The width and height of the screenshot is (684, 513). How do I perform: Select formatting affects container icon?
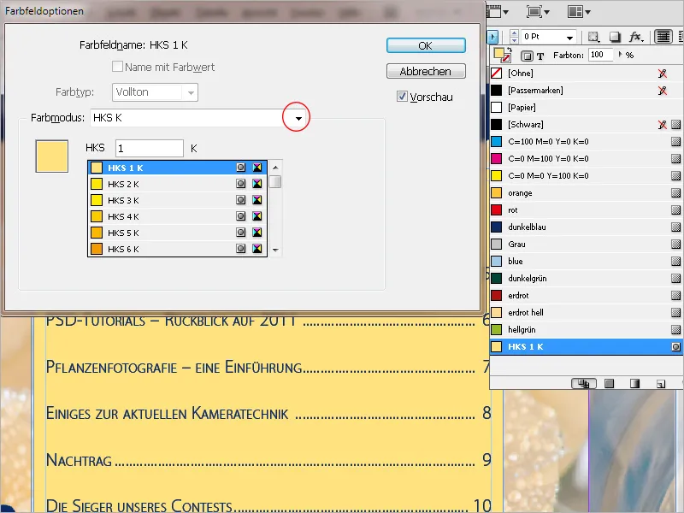[x=527, y=56]
